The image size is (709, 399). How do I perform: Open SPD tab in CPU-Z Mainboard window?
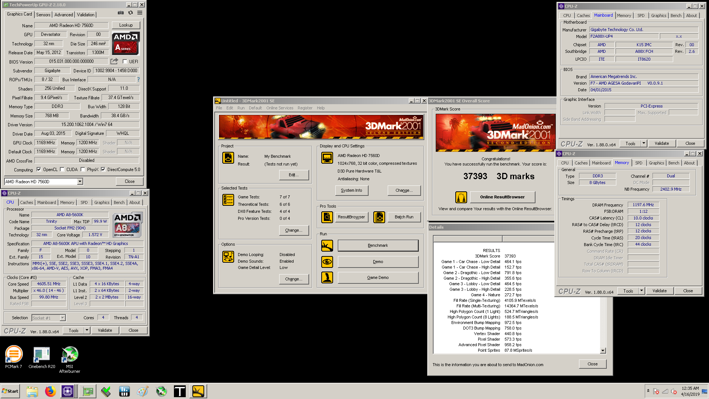[x=641, y=16]
